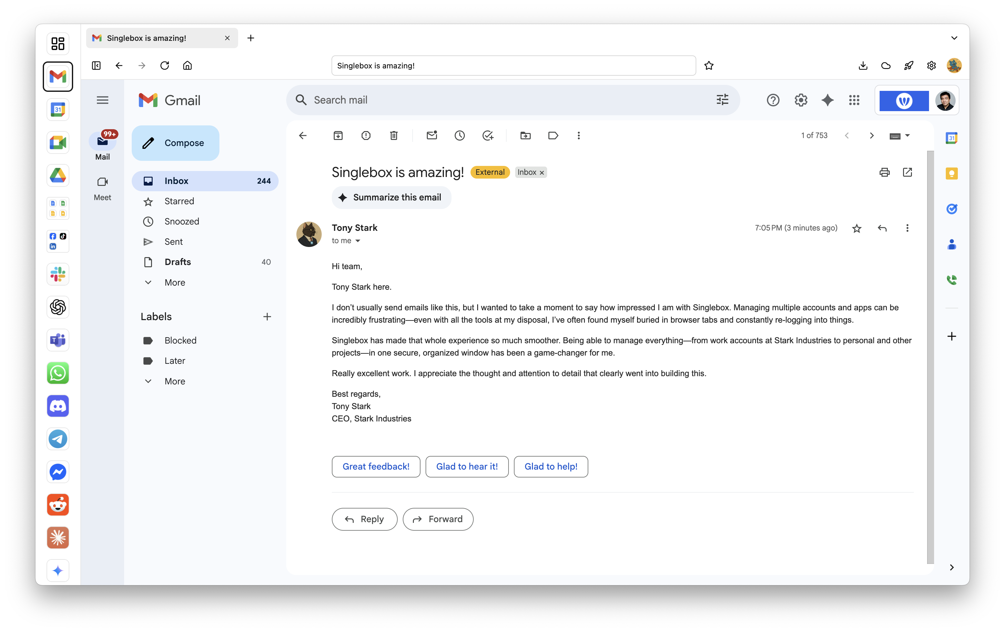Bookmark page with address bar star
Viewport: 1005px width, 632px height.
(x=709, y=66)
